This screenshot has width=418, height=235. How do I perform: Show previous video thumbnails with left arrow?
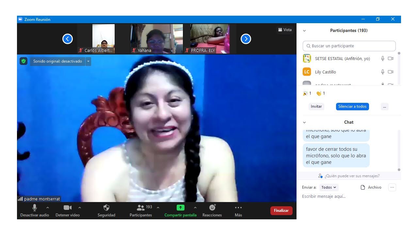click(x=68, y=39)
